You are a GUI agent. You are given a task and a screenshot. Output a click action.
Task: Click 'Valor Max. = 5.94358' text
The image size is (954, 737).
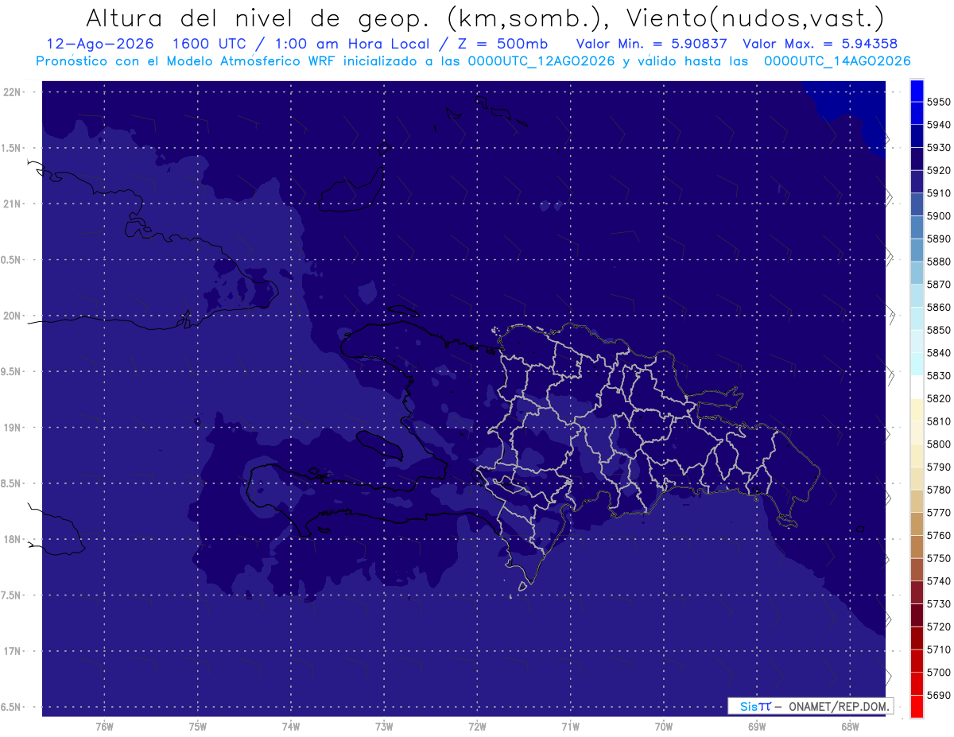click(x=820, y=44)
